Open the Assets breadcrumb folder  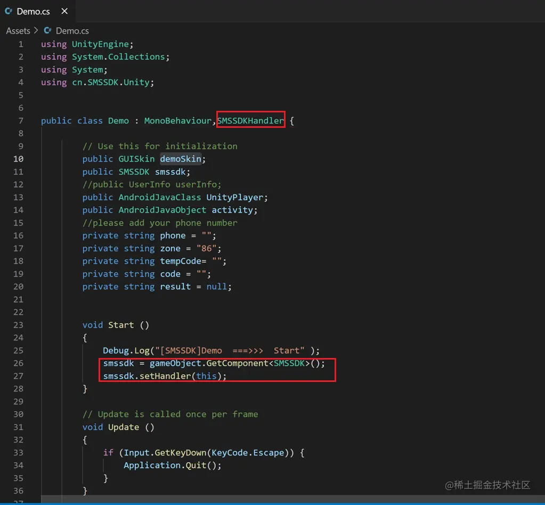[18, 31]
